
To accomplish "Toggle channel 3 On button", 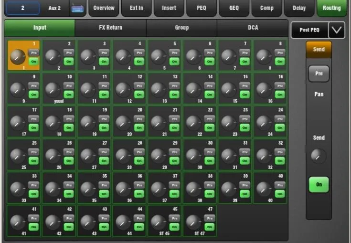I will coord(104,62).
